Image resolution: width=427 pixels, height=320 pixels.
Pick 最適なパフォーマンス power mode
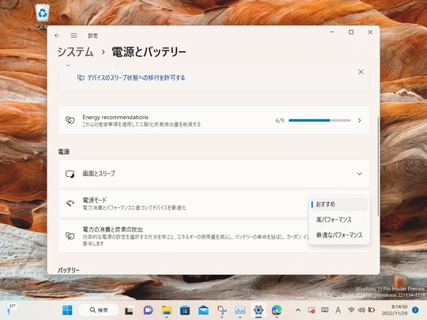coord(339,235)
